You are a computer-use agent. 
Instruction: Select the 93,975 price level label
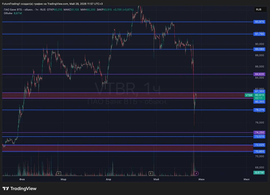[259, 22]
